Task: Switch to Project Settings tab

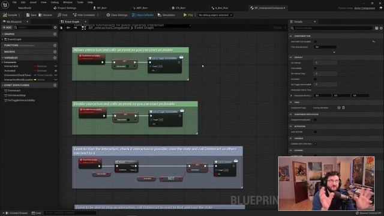Action: [x=65, y=8]
